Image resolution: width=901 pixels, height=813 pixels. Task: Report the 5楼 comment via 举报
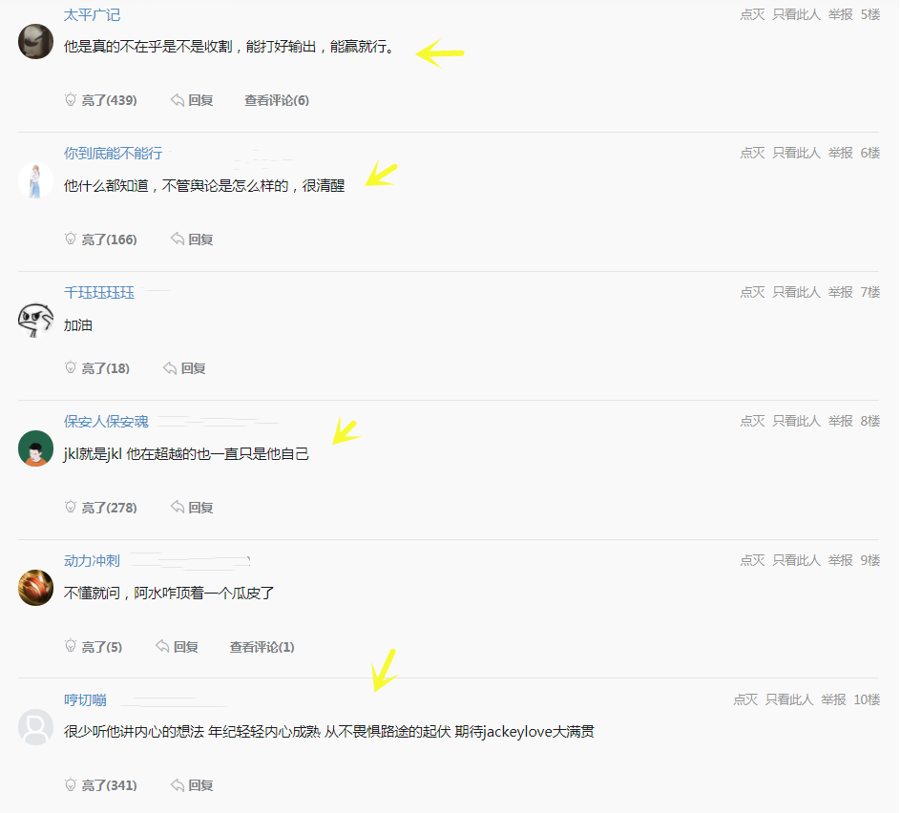[840, 15]
